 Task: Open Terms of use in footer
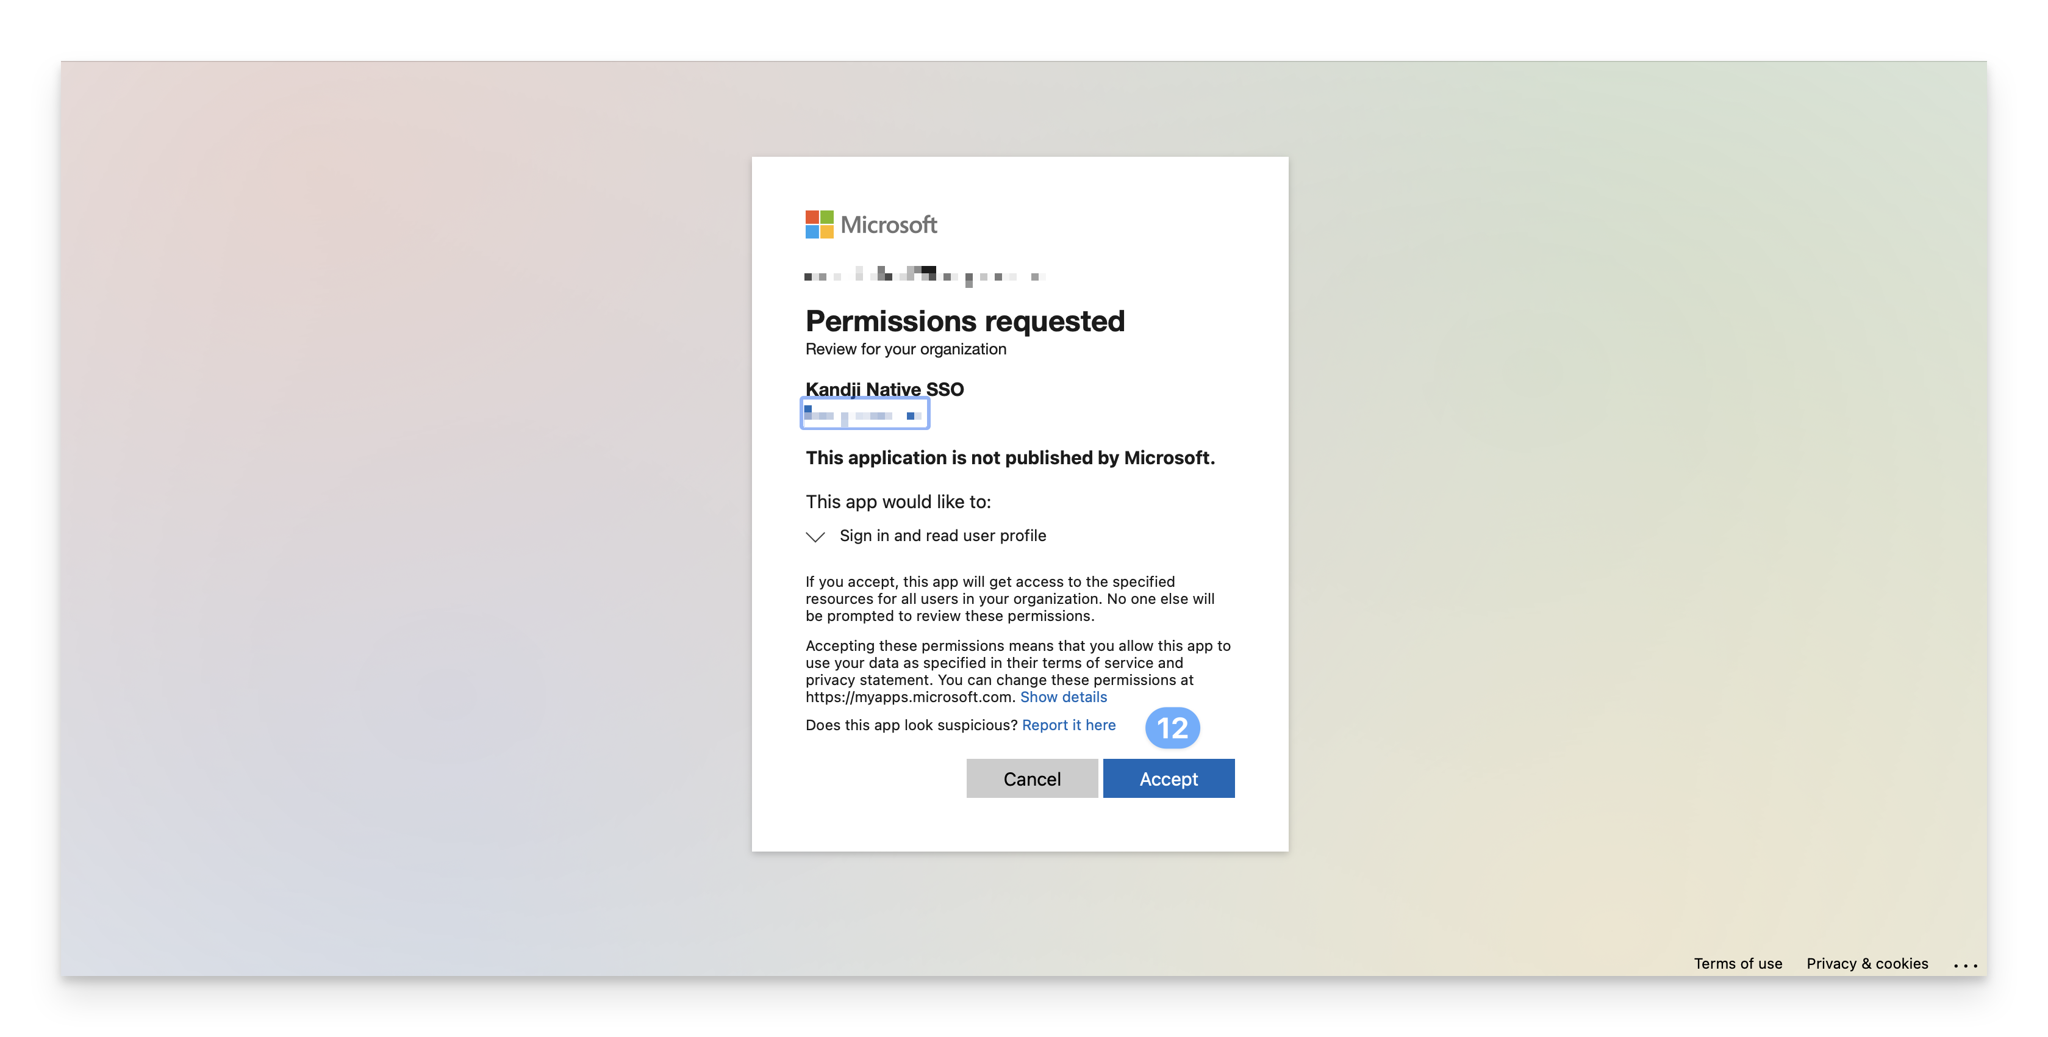[x=1738, y=963]
